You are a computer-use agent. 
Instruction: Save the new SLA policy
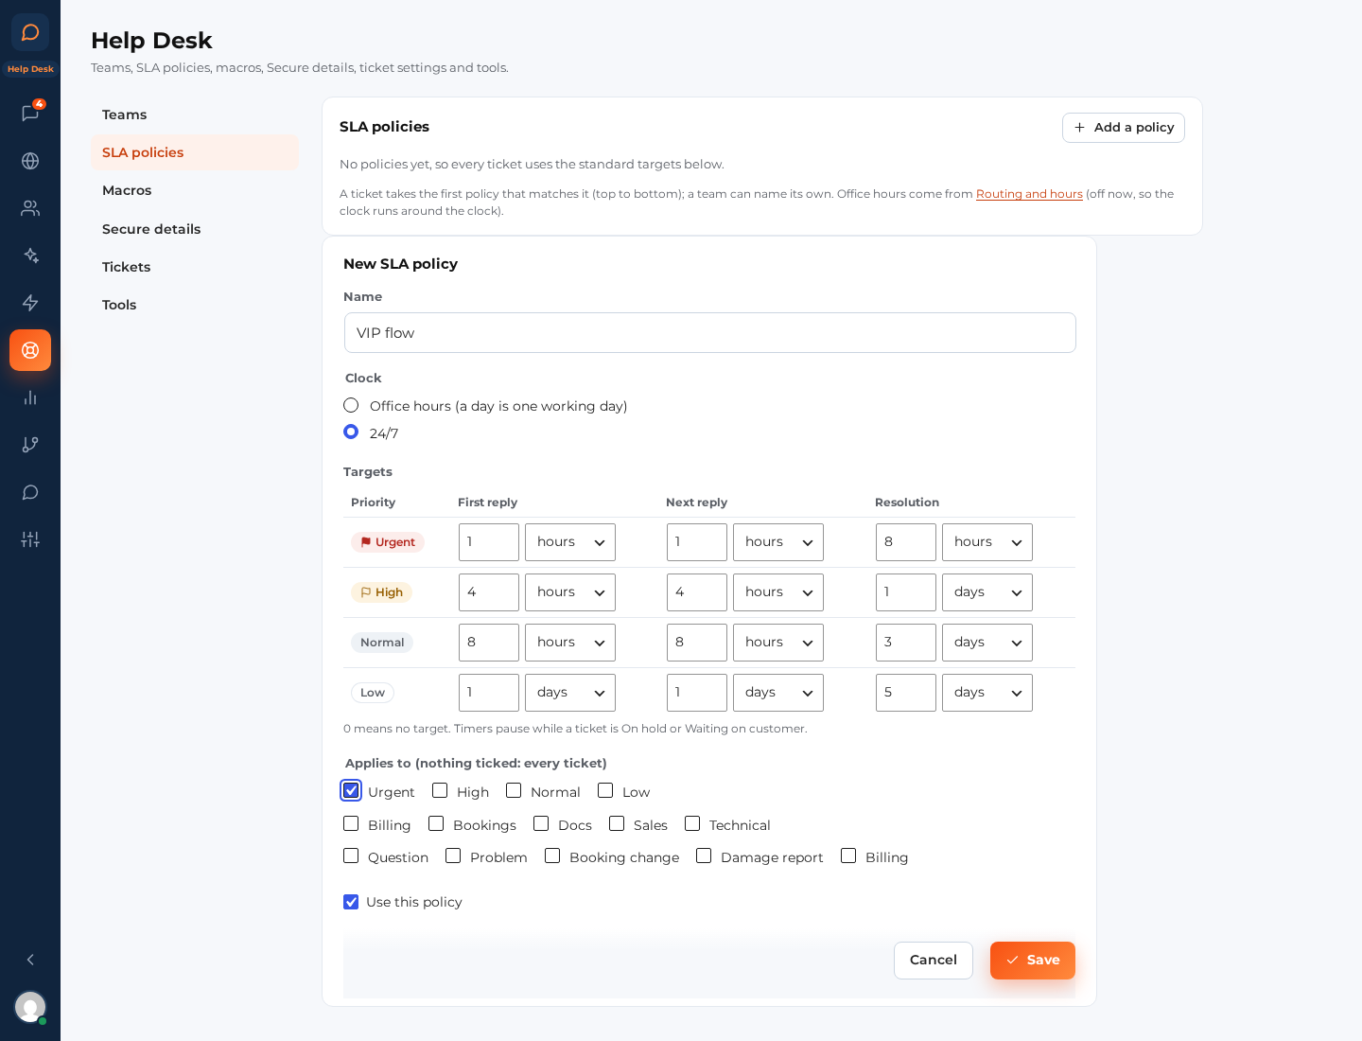tap(1033, 961)
